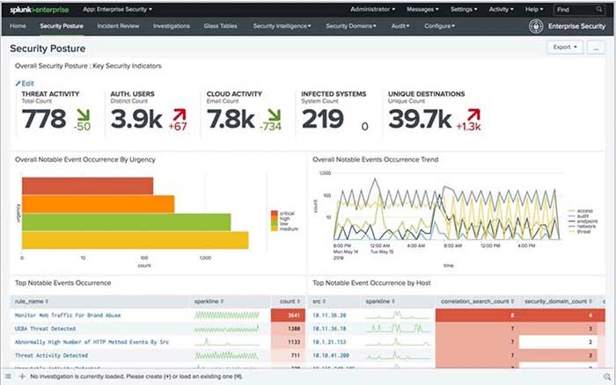Click the endpoint series in trend legend
Viewport: 616px width, 385px height.
[583, 221]
